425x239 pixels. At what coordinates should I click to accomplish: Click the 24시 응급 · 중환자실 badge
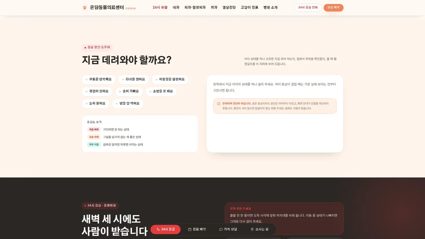[x=100, y=206]
